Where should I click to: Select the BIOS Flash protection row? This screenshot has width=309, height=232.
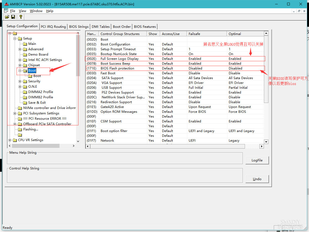175,68
